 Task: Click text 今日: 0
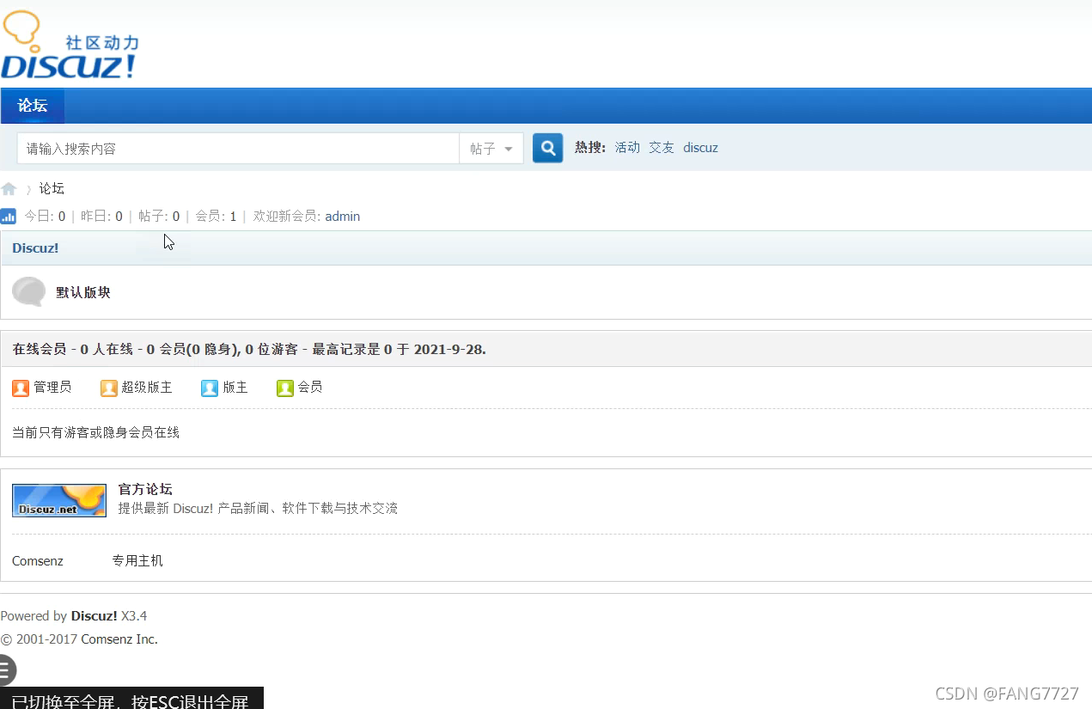[x=45, y=217]
